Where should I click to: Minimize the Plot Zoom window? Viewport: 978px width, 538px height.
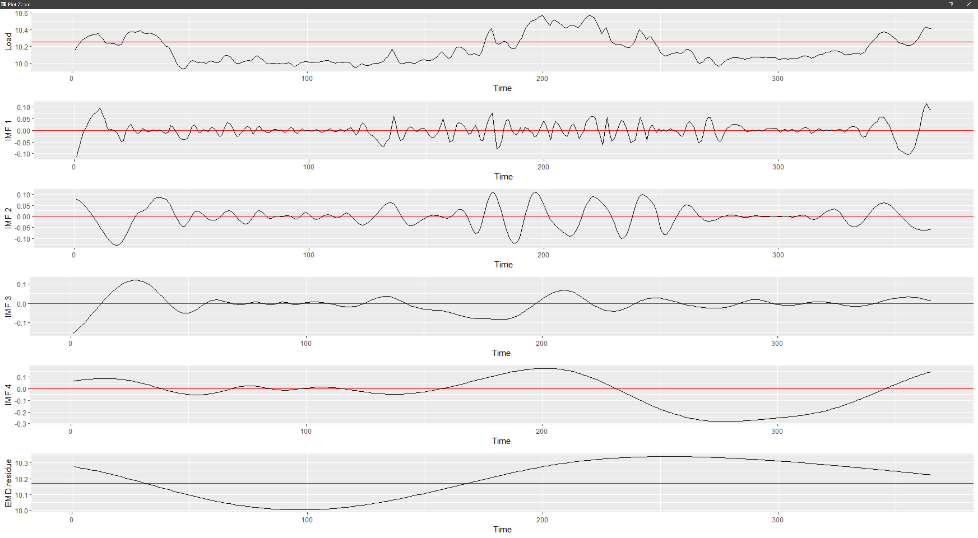[933, 4]
